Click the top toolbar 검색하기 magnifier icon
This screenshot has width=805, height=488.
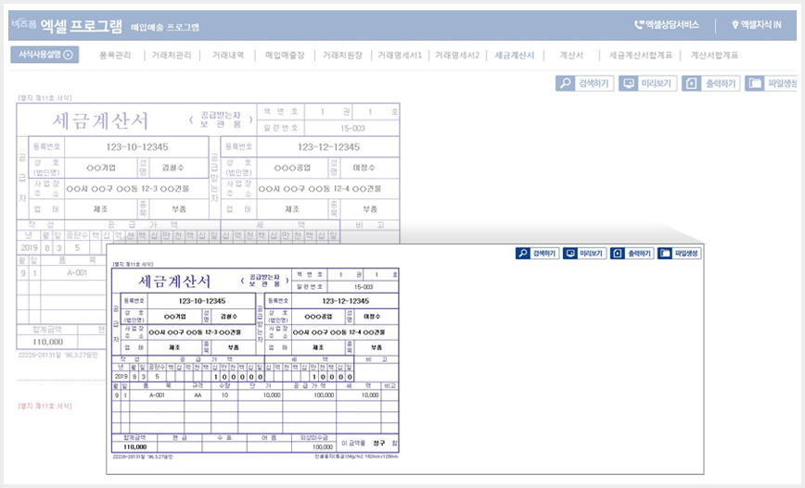click(565, 83)
